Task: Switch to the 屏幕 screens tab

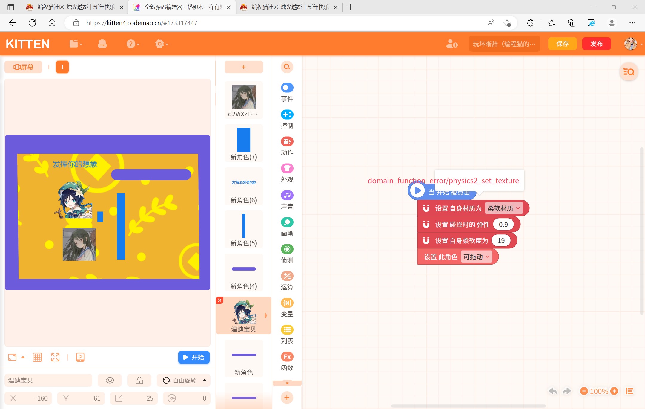Action: point(23,67)
